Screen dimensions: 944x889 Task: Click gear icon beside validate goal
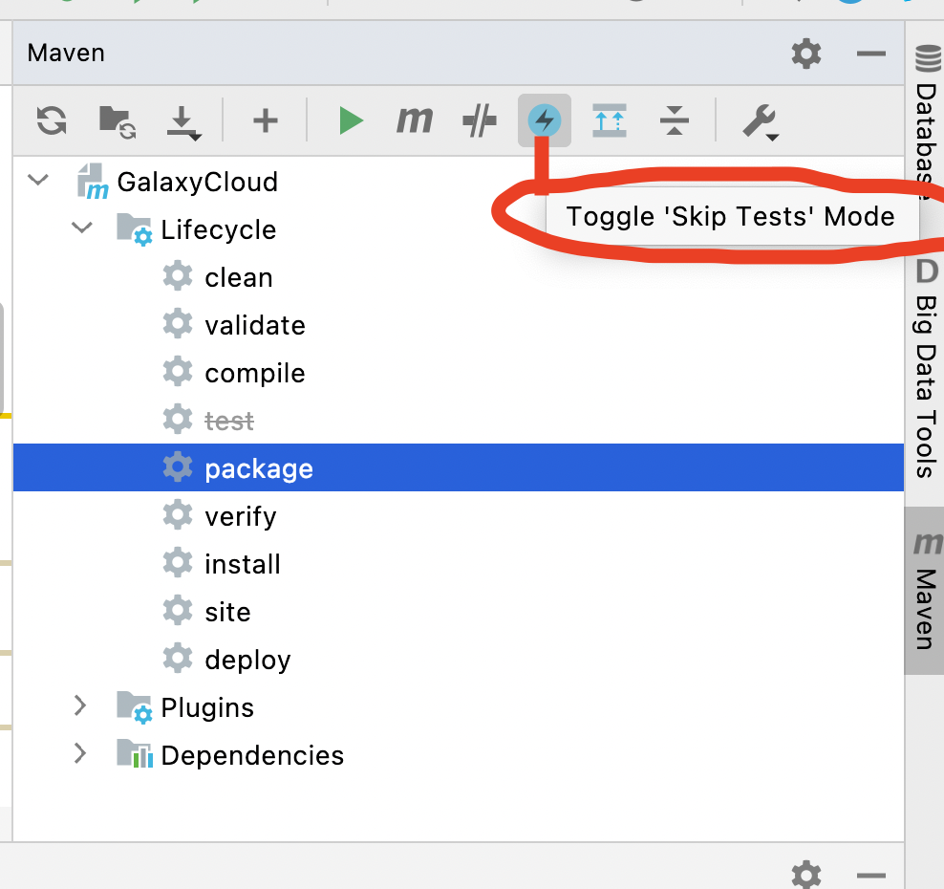[x=178, y=323]
